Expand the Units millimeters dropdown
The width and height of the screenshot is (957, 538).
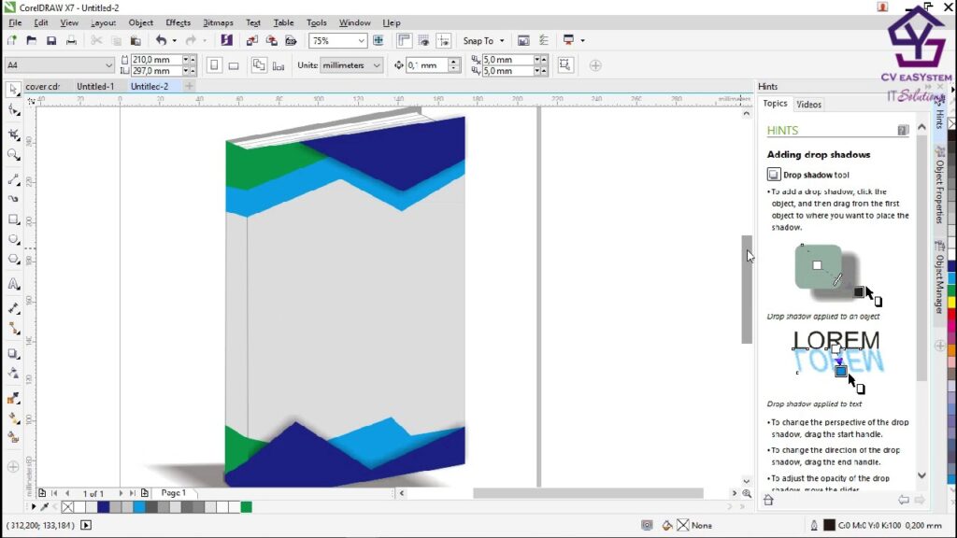click(377, 65)
